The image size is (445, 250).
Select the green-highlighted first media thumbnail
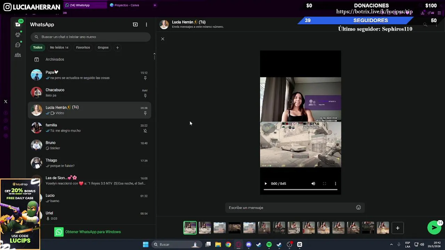click(x=190, y=228)
